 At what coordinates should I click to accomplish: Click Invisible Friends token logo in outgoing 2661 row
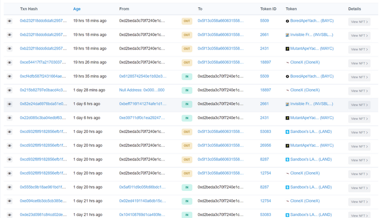287,35
